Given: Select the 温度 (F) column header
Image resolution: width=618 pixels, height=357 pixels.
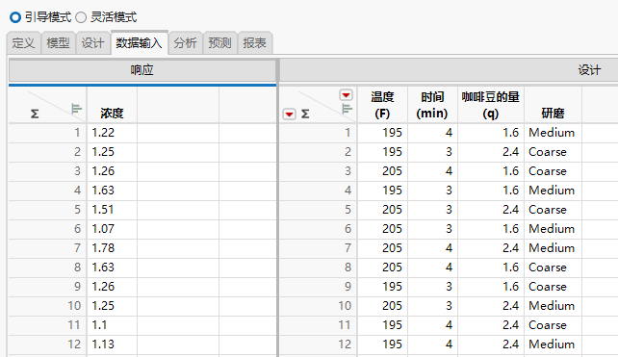Looking at the screenshot, I should point(382,105).
